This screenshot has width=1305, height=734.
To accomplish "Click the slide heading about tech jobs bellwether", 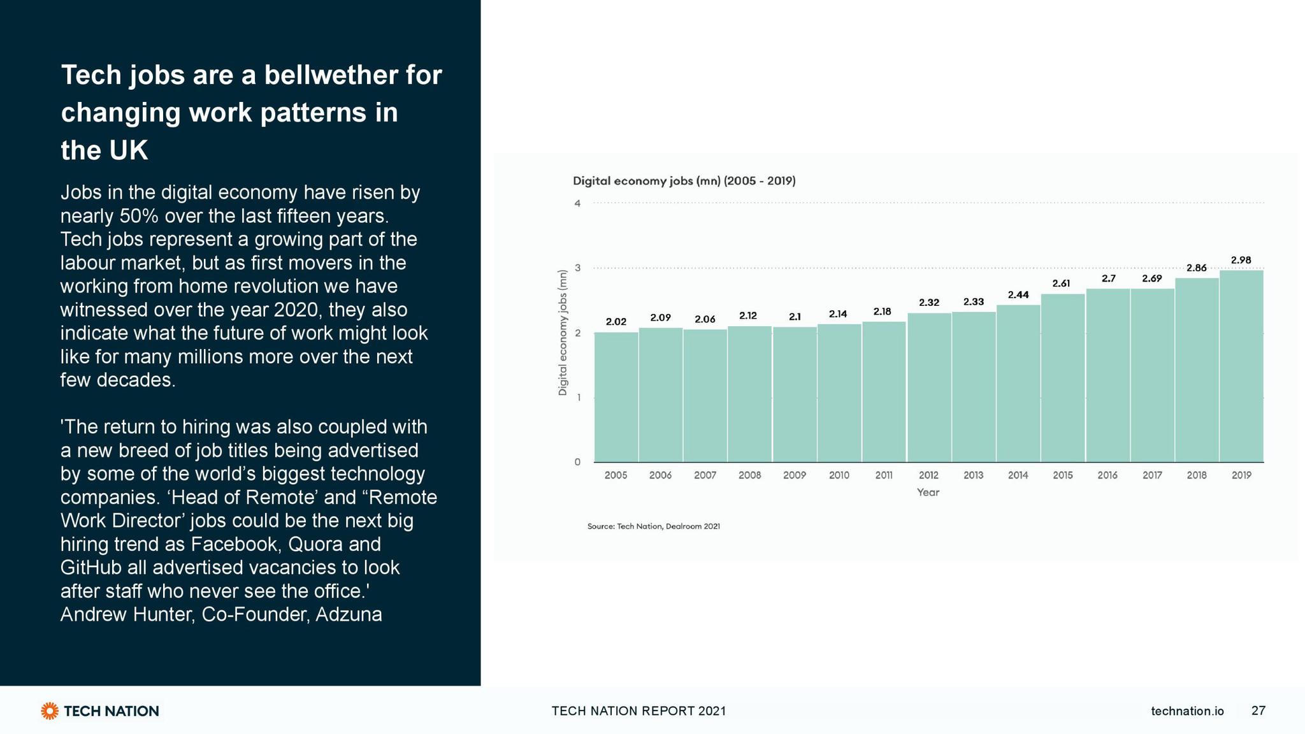I will 251,113.
